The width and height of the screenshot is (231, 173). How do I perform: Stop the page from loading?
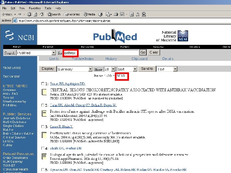click(x=29, y=14)
